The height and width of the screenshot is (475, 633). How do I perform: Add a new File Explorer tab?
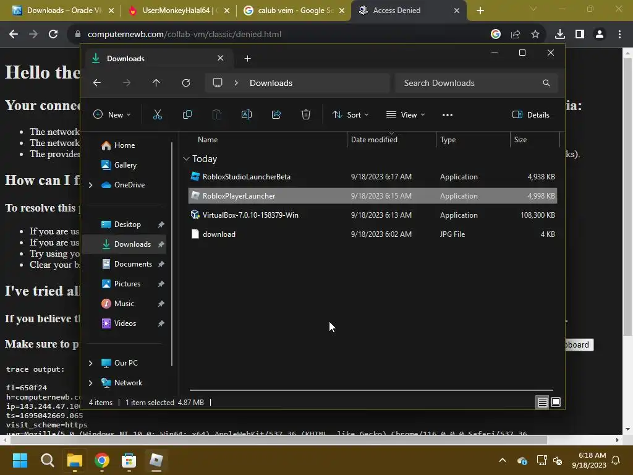[x=247, y=59]
